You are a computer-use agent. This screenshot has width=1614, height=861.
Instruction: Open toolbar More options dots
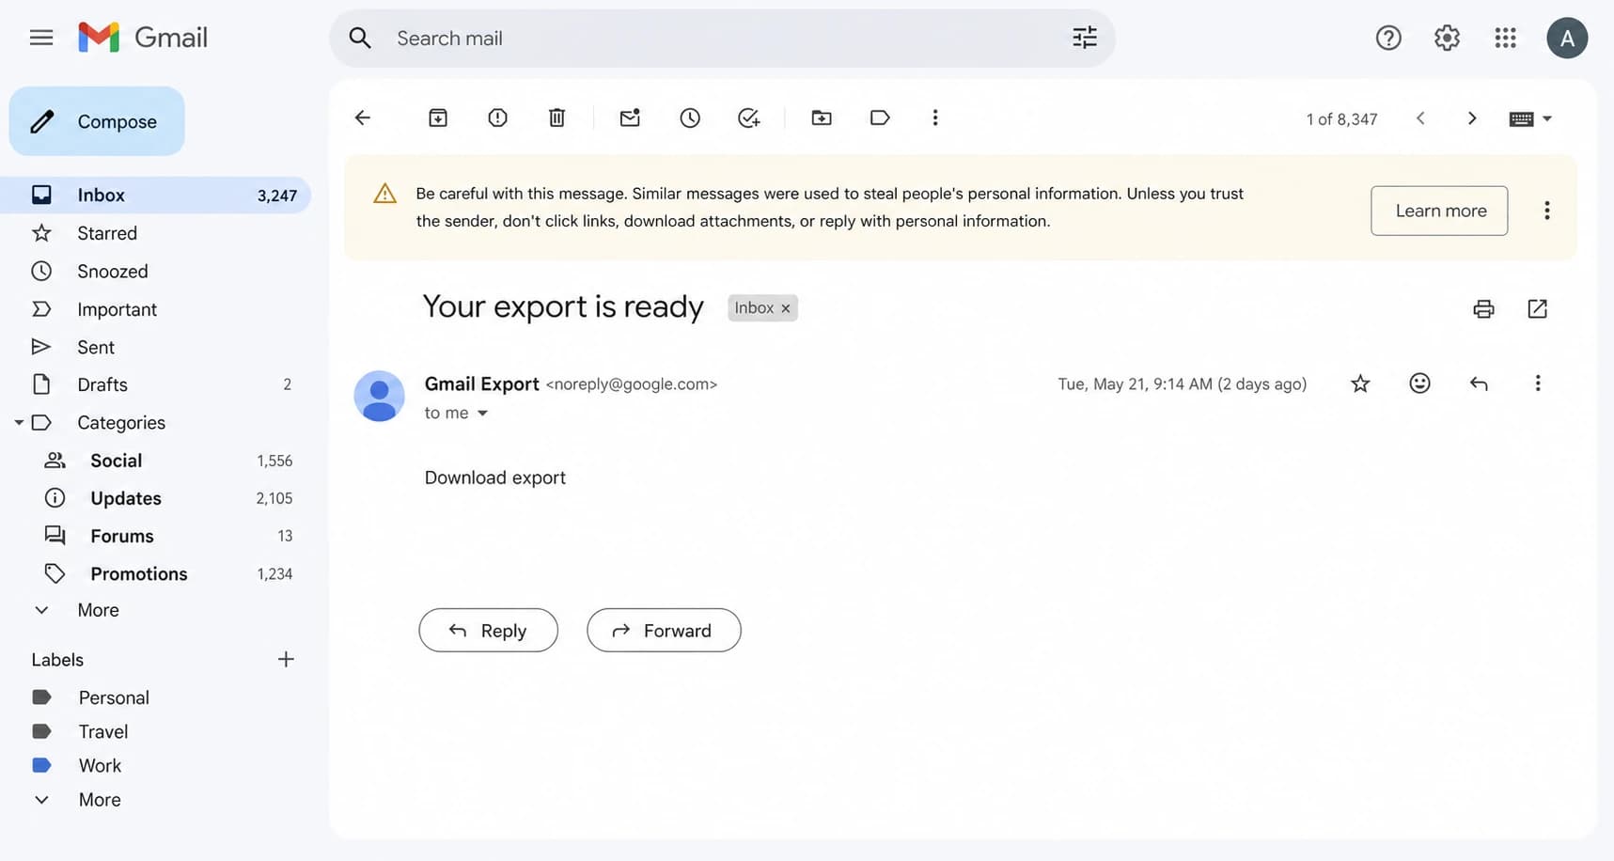[x=934, y=117]
